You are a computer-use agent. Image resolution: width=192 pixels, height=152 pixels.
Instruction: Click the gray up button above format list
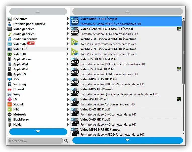pos(128,12)
